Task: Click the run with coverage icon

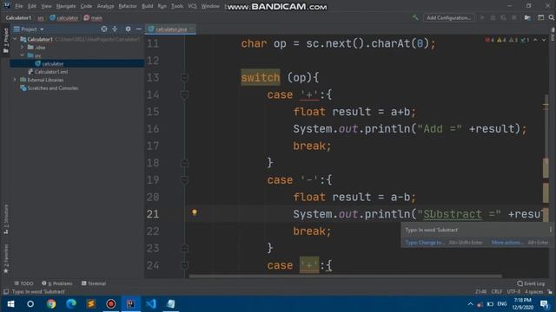Action: [x=504, y=17]
